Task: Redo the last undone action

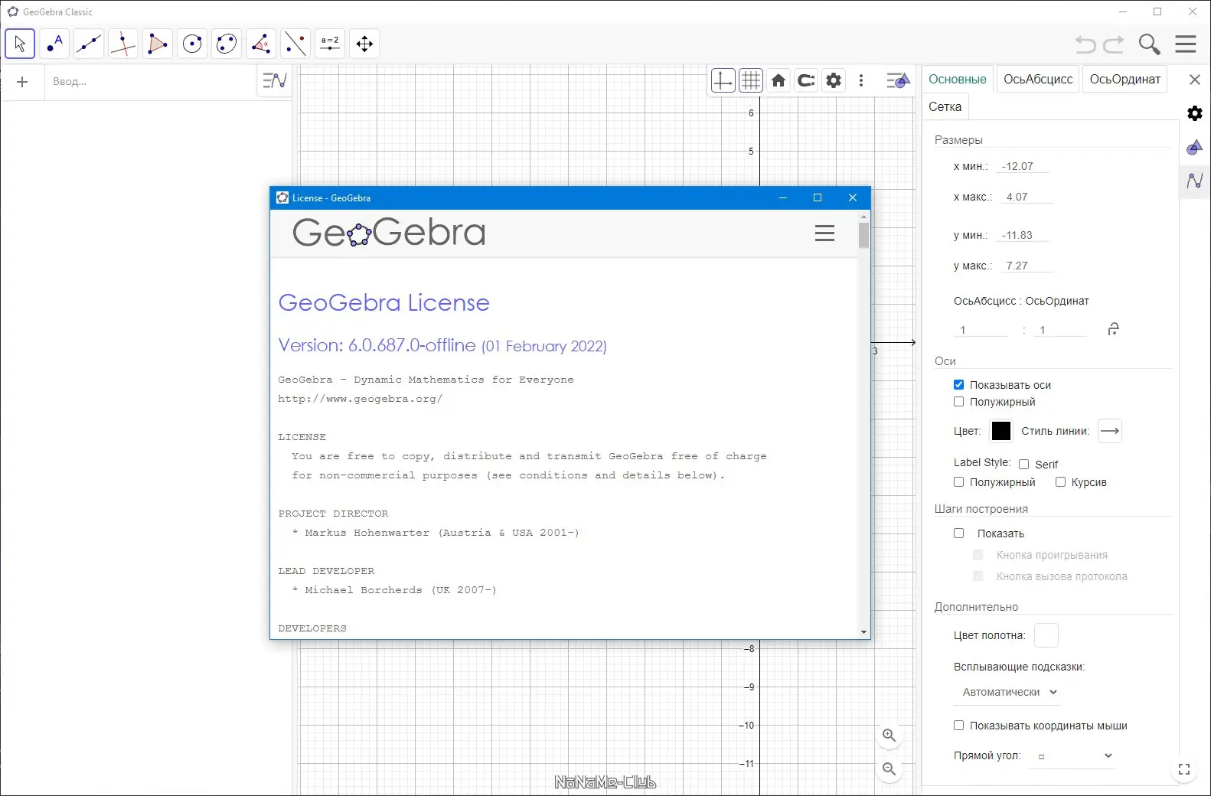Action: 1114,44
